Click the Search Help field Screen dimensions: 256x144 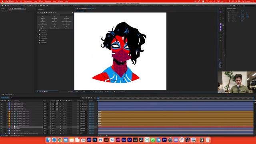click(x=246, y=6)
